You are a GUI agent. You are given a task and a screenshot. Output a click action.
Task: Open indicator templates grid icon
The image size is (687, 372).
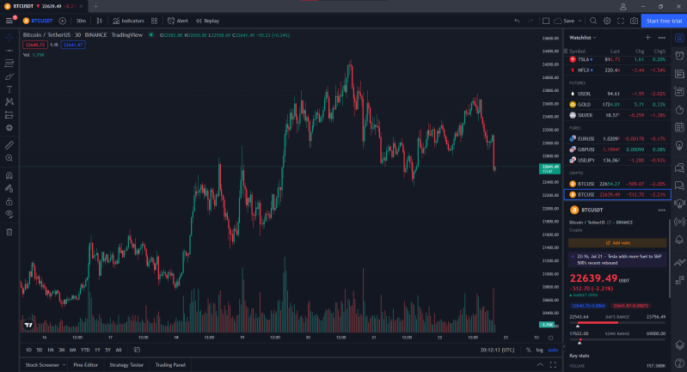point(154,21)
